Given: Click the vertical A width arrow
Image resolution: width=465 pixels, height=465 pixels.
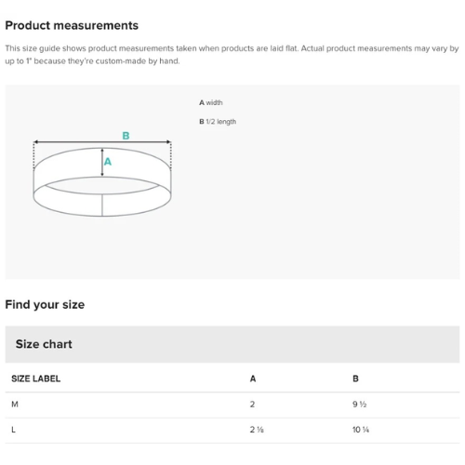Looking at the screenshot, I should pyautogui.click(x=102, y=163).
